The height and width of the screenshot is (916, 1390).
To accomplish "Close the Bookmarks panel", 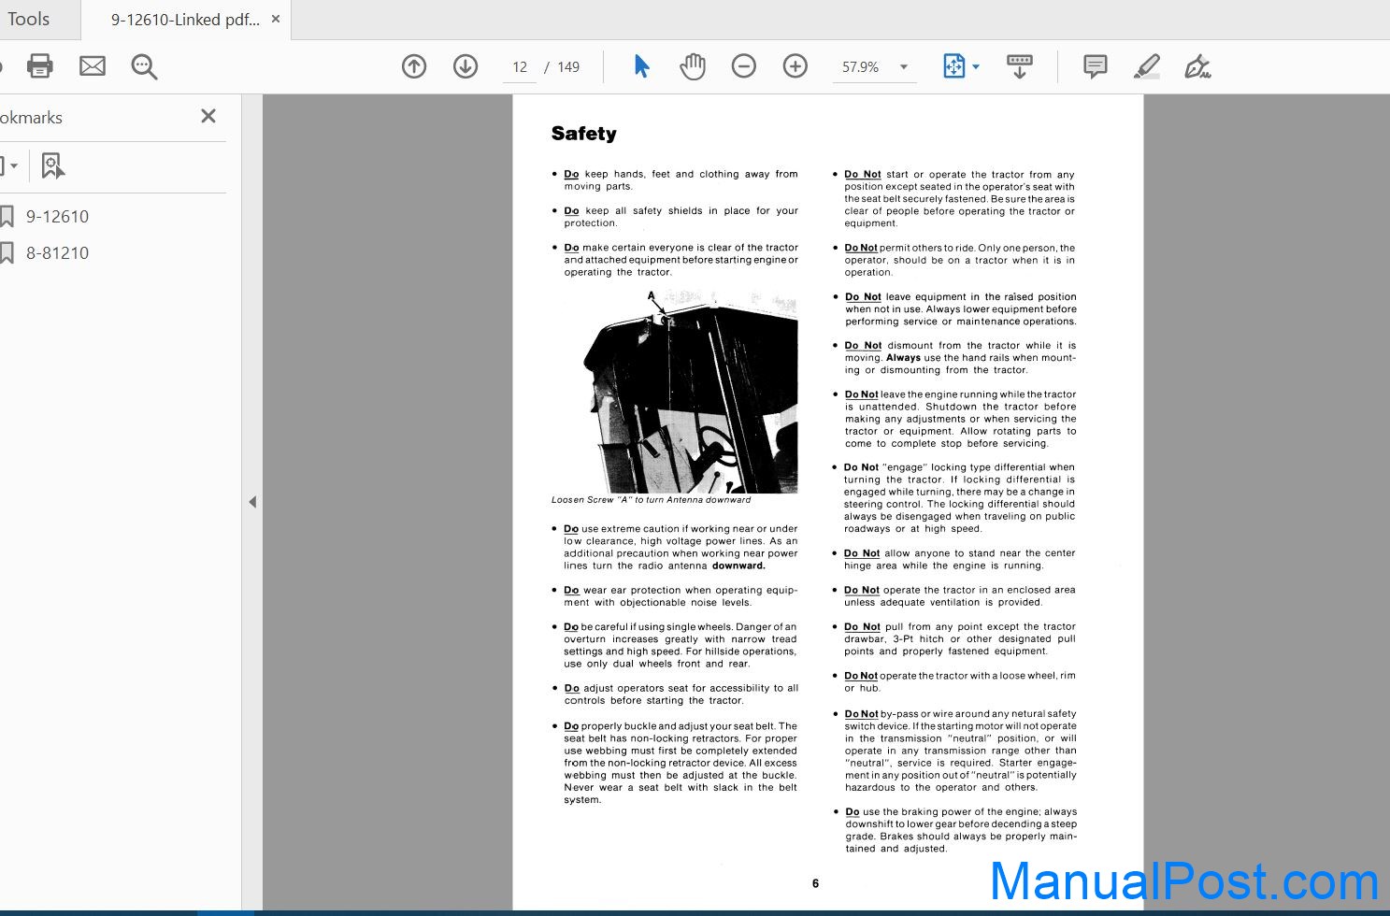I will pos(208,116).
